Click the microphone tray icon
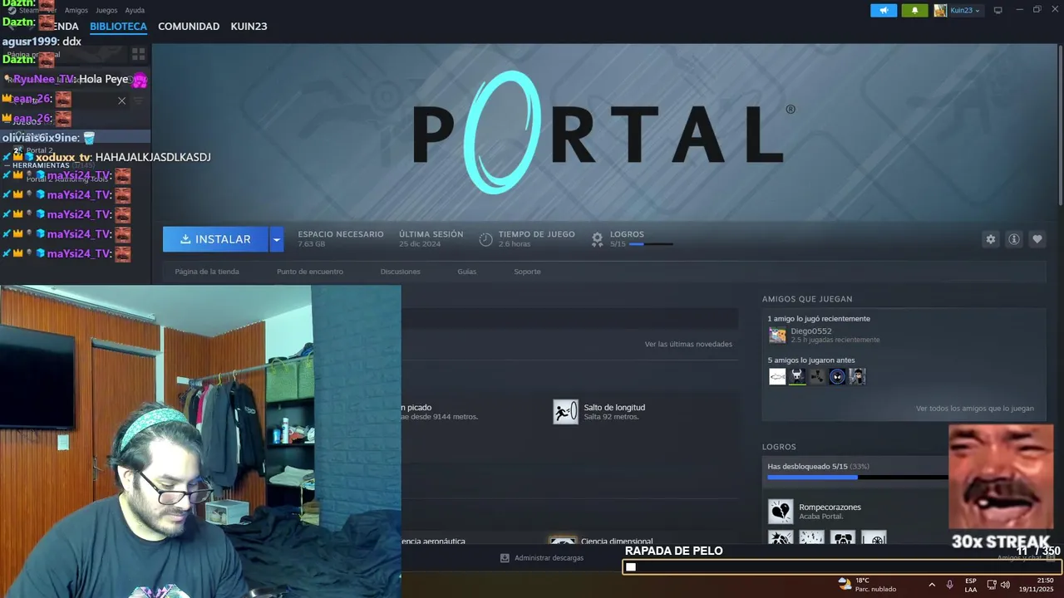 coord(950,585)
